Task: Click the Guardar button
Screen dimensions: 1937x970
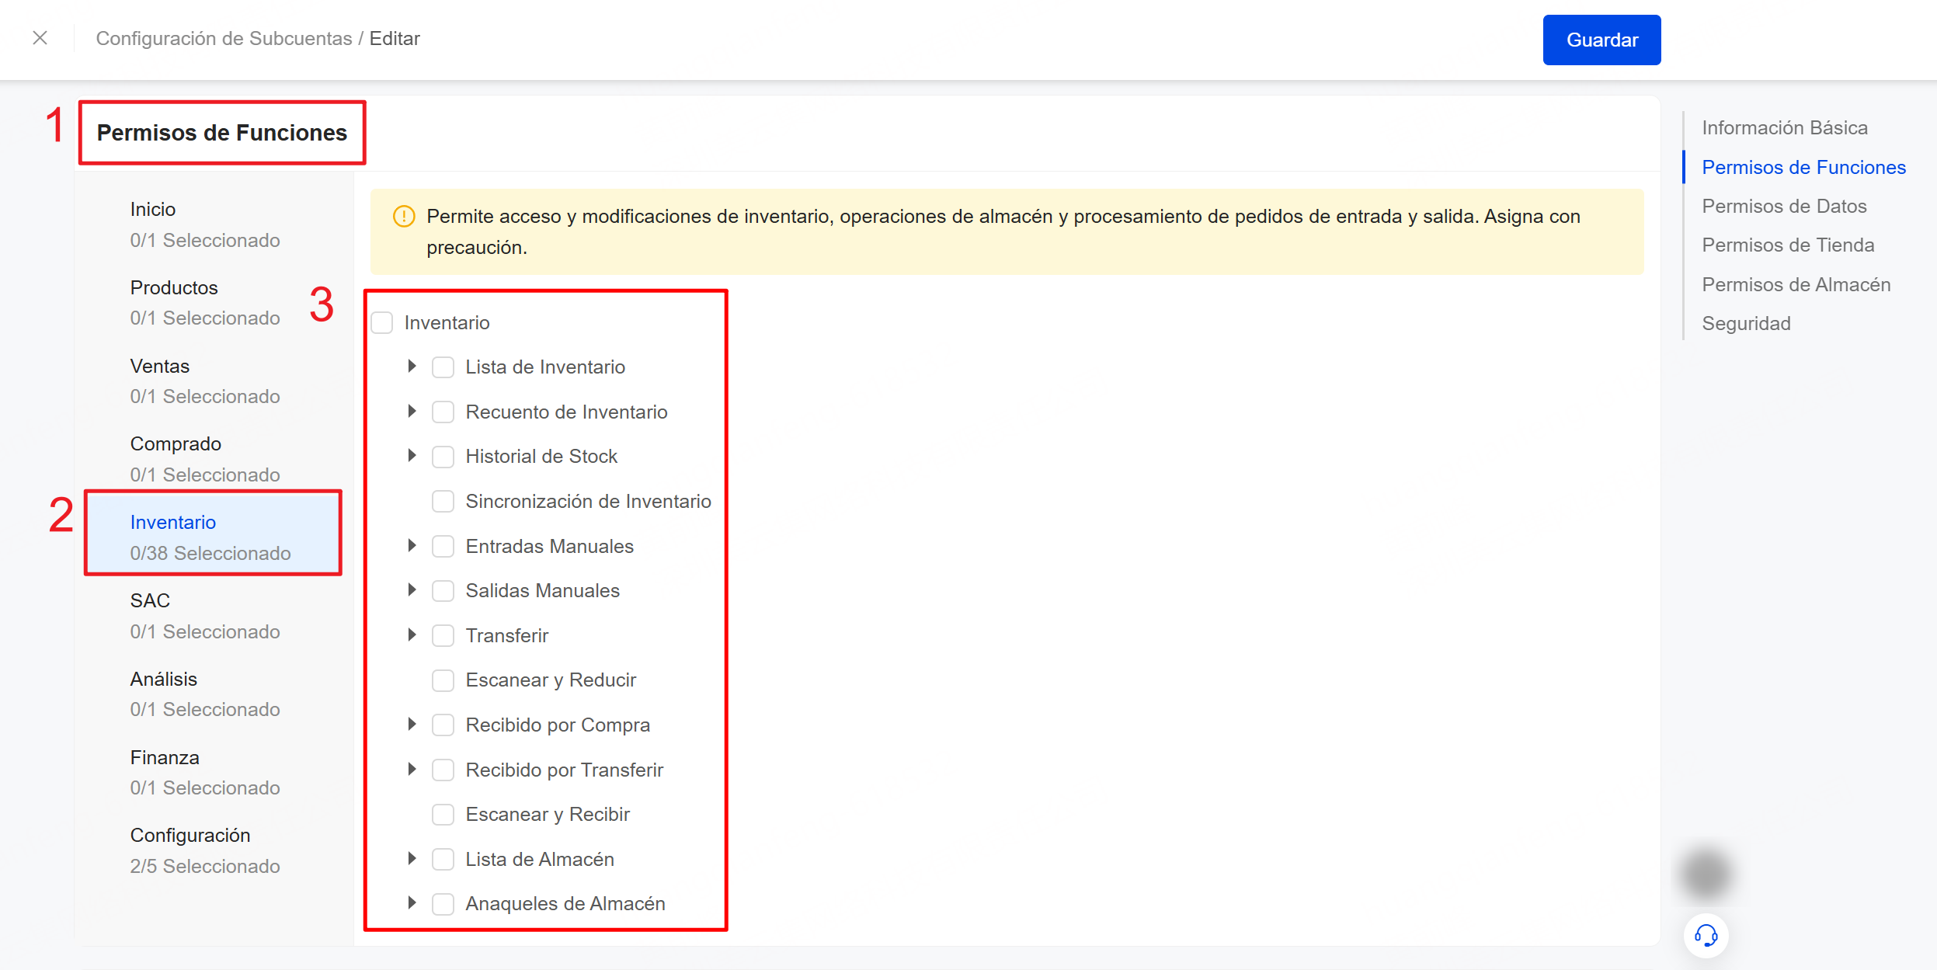Action: pos(1601,40)
